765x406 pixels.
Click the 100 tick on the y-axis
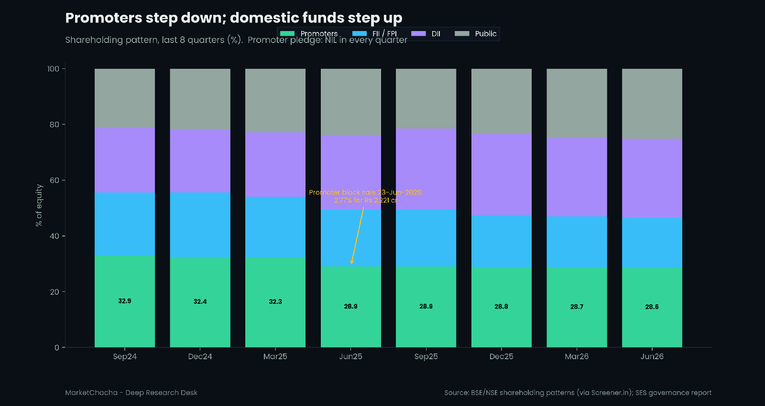[x=53, y=69]
